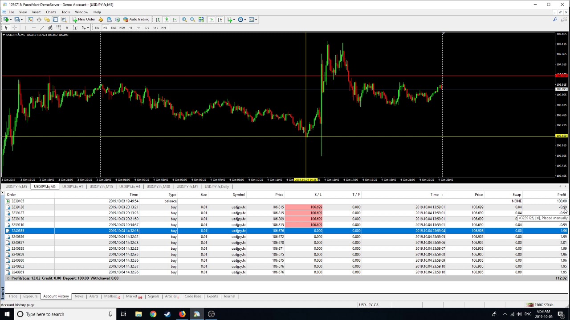Zoom in on the chart
The image size is (570, 320).
(x=184, y=20)
